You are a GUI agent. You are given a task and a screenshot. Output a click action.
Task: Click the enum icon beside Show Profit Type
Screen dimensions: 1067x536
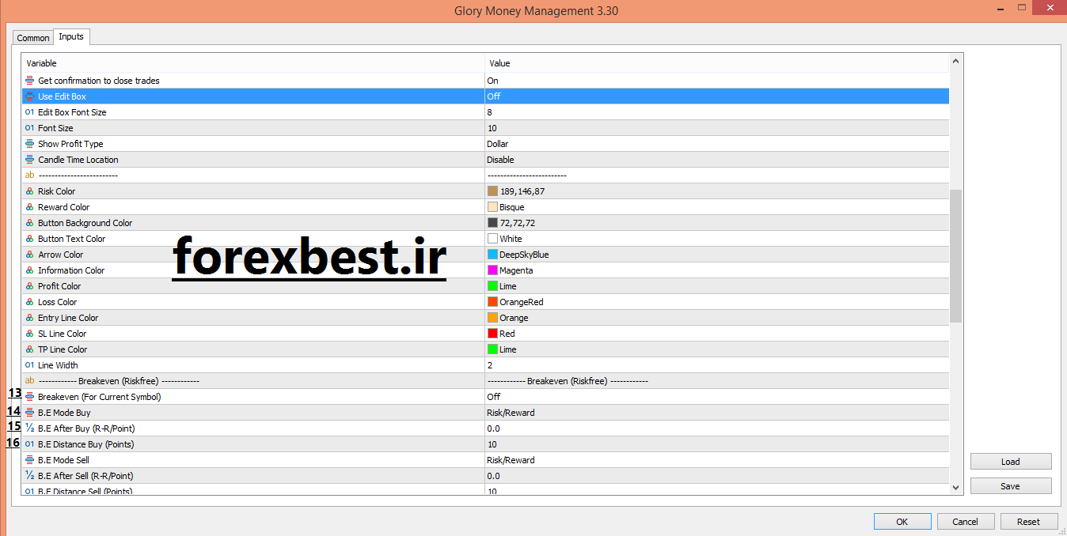[x=28, y=143]
